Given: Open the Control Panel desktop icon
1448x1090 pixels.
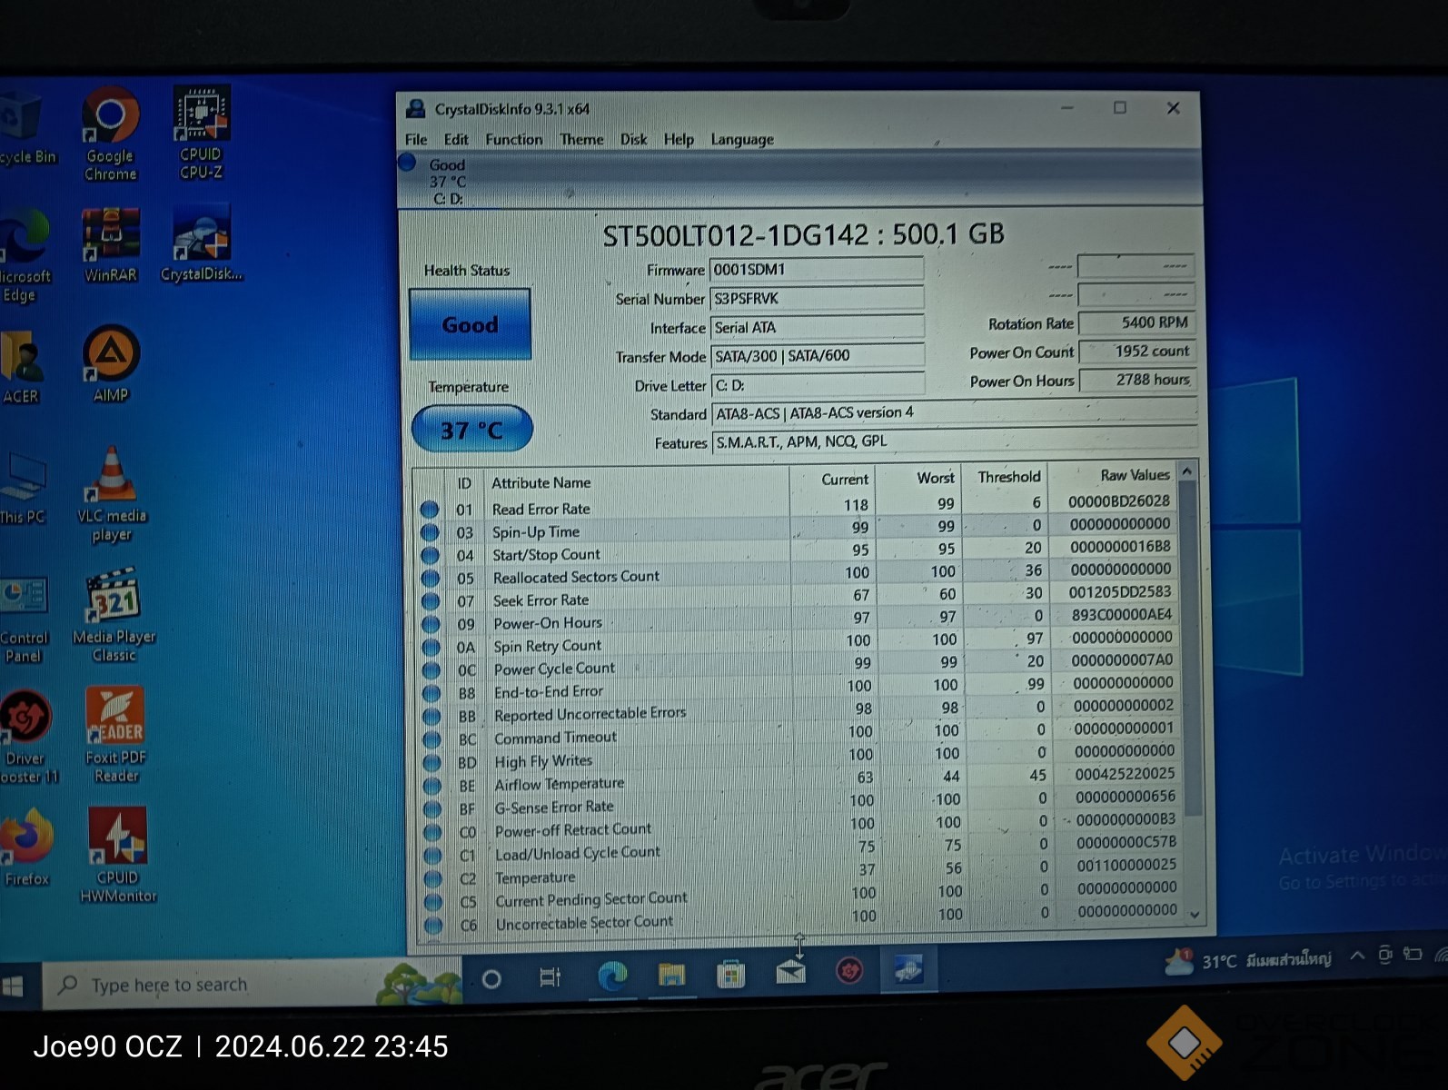Looking at the screenshot, I should 24,619.
